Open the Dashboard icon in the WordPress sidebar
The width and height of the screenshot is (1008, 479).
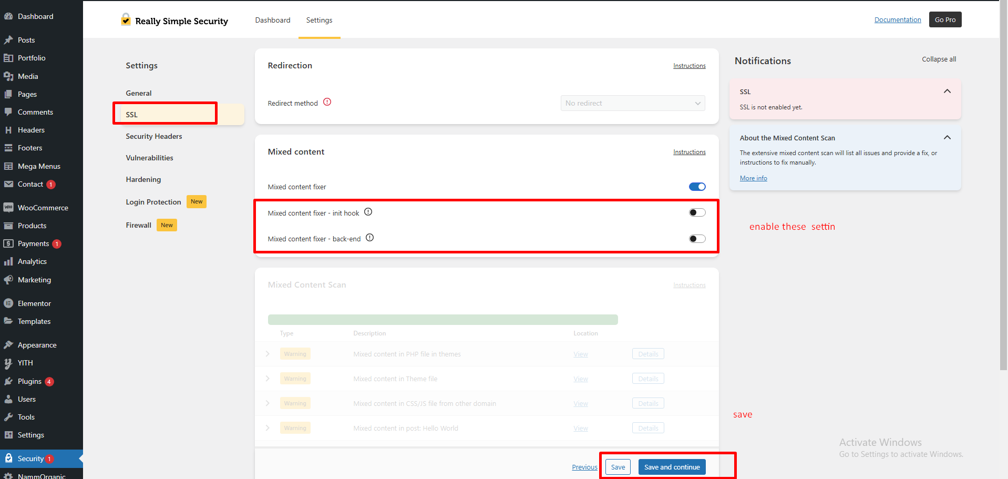point(8,16)
